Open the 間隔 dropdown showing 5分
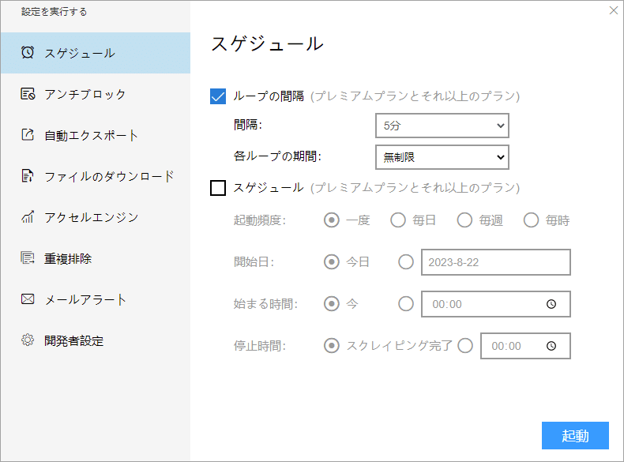 (442, 126)
